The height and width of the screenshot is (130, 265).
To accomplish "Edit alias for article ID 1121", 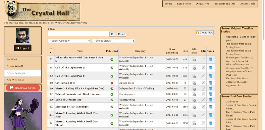I will (194, 123).
